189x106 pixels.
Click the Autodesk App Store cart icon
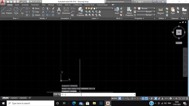click(153, 2)
